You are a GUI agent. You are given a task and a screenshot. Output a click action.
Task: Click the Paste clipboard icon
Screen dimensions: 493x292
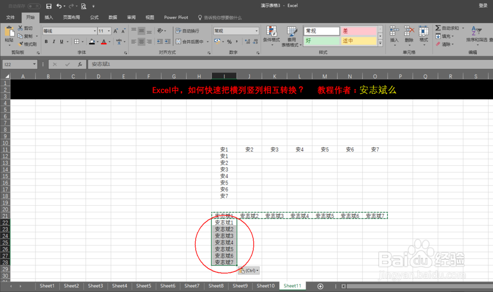9,32
